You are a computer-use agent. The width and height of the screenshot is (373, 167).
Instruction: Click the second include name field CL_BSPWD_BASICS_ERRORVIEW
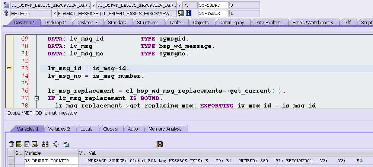tap(137, 5)
